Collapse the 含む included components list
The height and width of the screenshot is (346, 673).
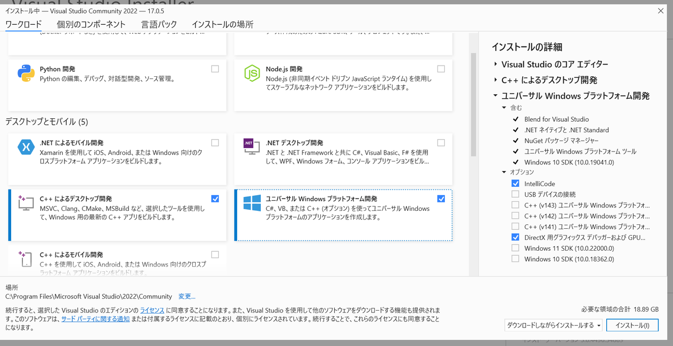[504, 108]
